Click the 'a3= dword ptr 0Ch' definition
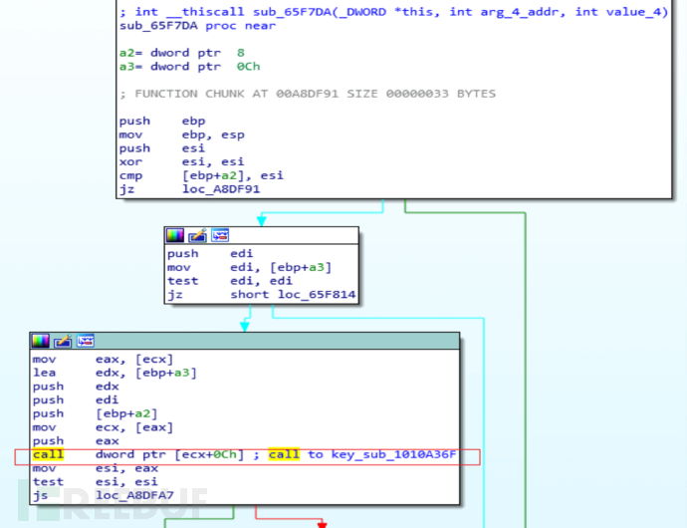Screen dimensions: 687x528 tap(190, 67)
